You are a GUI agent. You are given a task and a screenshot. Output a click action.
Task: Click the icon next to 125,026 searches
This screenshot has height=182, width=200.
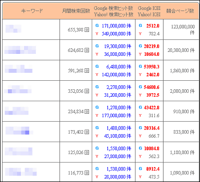(x=86, y=153)
